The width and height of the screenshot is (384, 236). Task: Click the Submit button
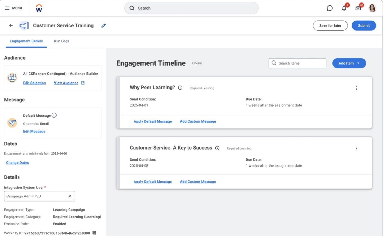pos(364,25)
